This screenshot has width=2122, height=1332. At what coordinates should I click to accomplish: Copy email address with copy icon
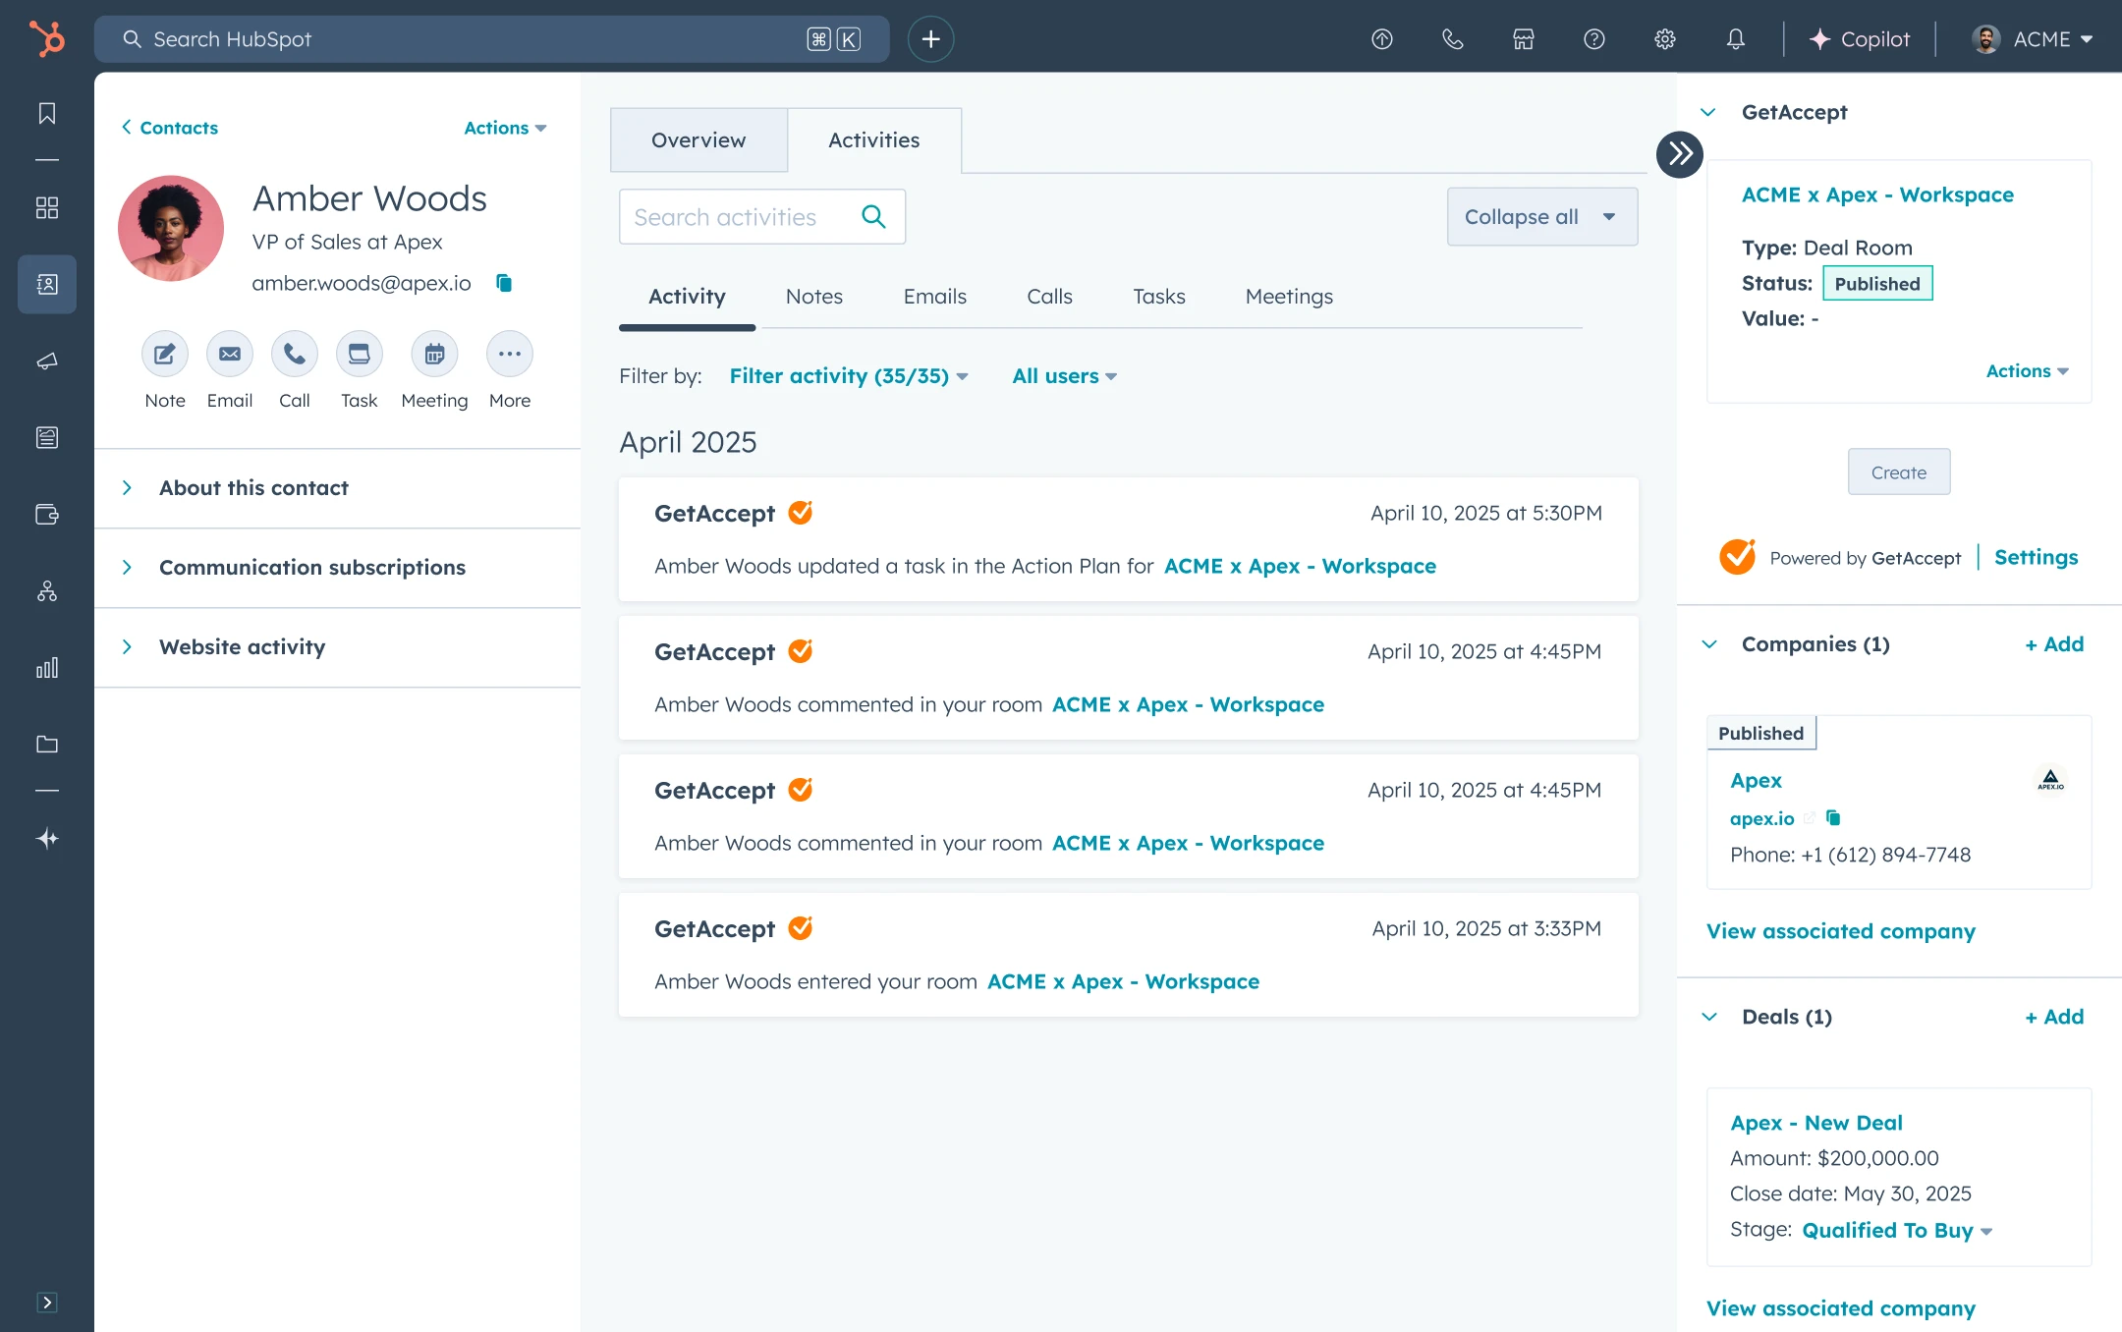pos(504,283)
